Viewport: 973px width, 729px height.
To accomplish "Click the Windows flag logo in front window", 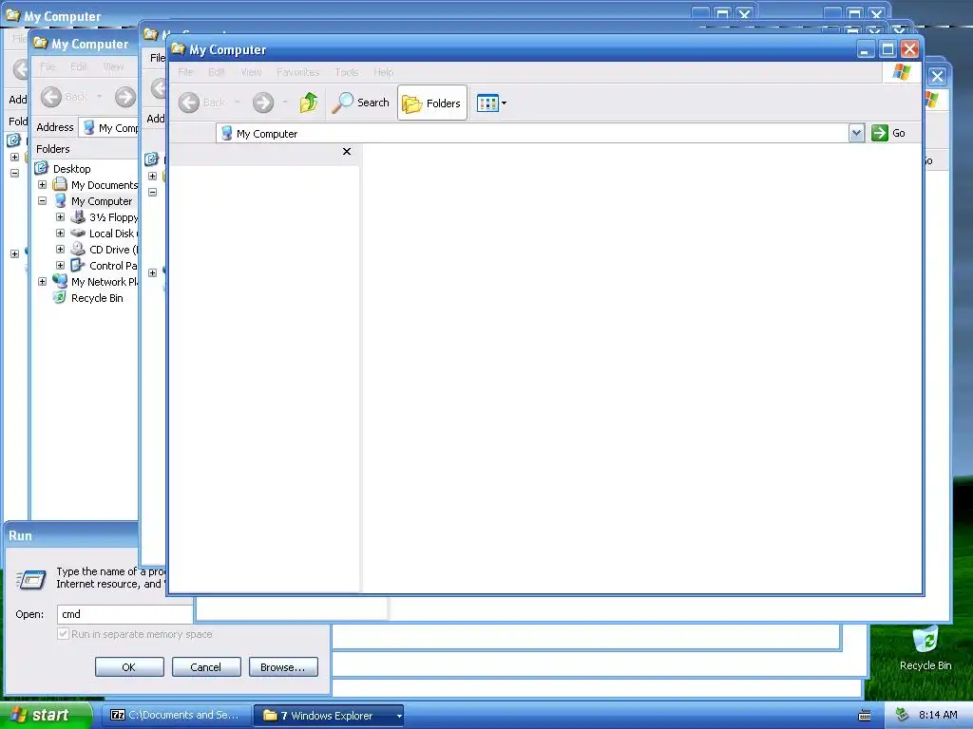I will coord(901,72).
